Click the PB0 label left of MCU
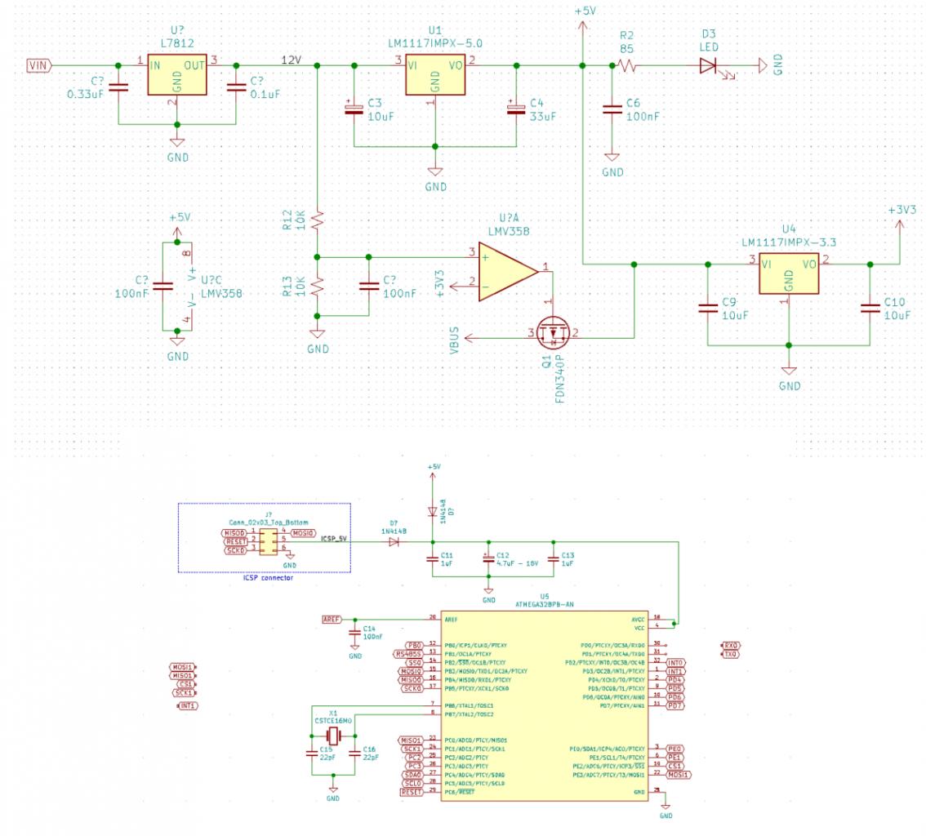 click(x=415, y=645)
